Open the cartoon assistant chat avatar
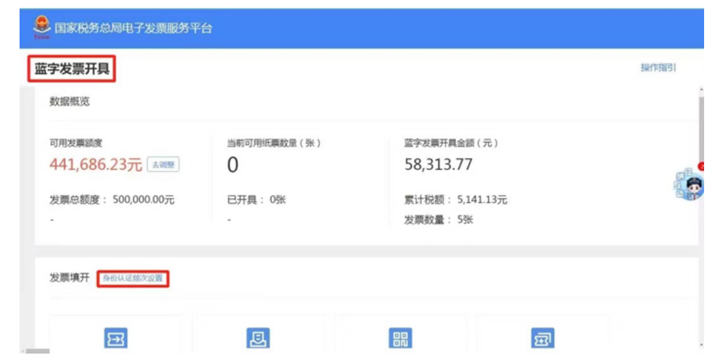Image resolution: width=723 pixels, height=364 pixels. [689, 185]
